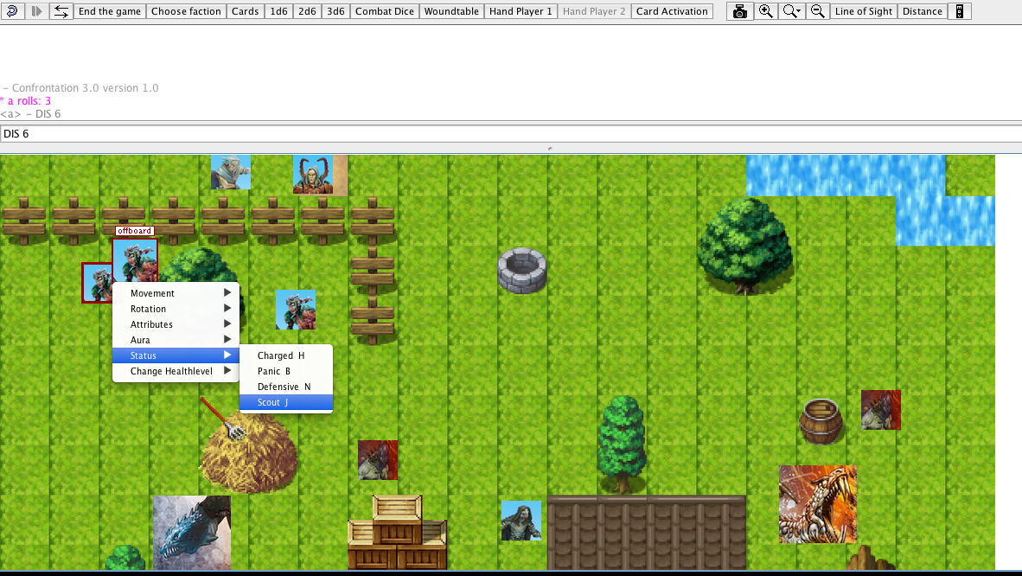Image resolution: width=1022 pixels, height=576 pixels.
Task: Click the chat input field with DIS 6
Action: (x=510, y=134)
